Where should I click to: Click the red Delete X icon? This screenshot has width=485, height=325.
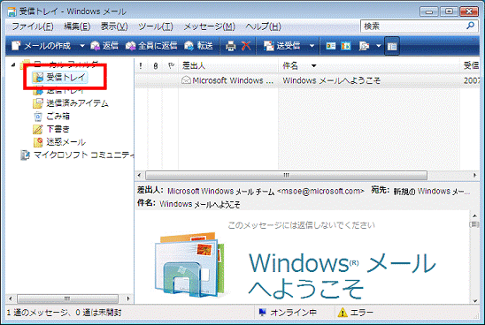point(246,46)
